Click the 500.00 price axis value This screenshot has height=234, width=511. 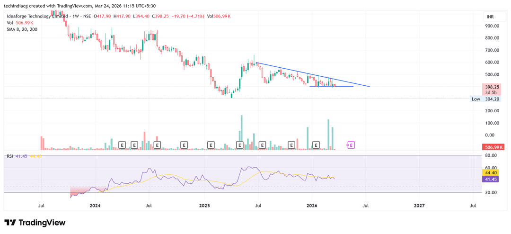493,74
